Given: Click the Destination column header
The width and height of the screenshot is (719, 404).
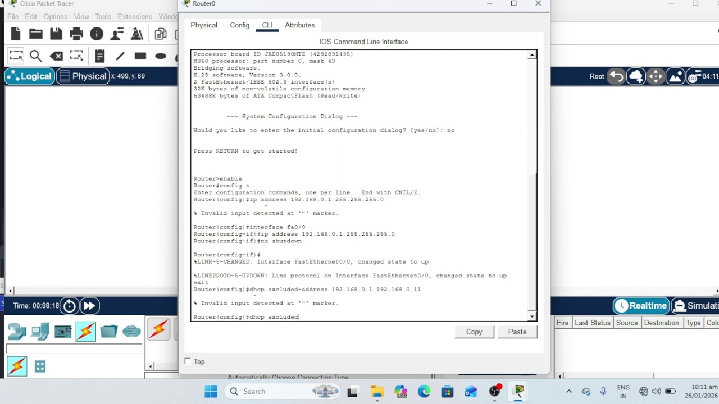Looking at the screenshot, I should (661, 323).
